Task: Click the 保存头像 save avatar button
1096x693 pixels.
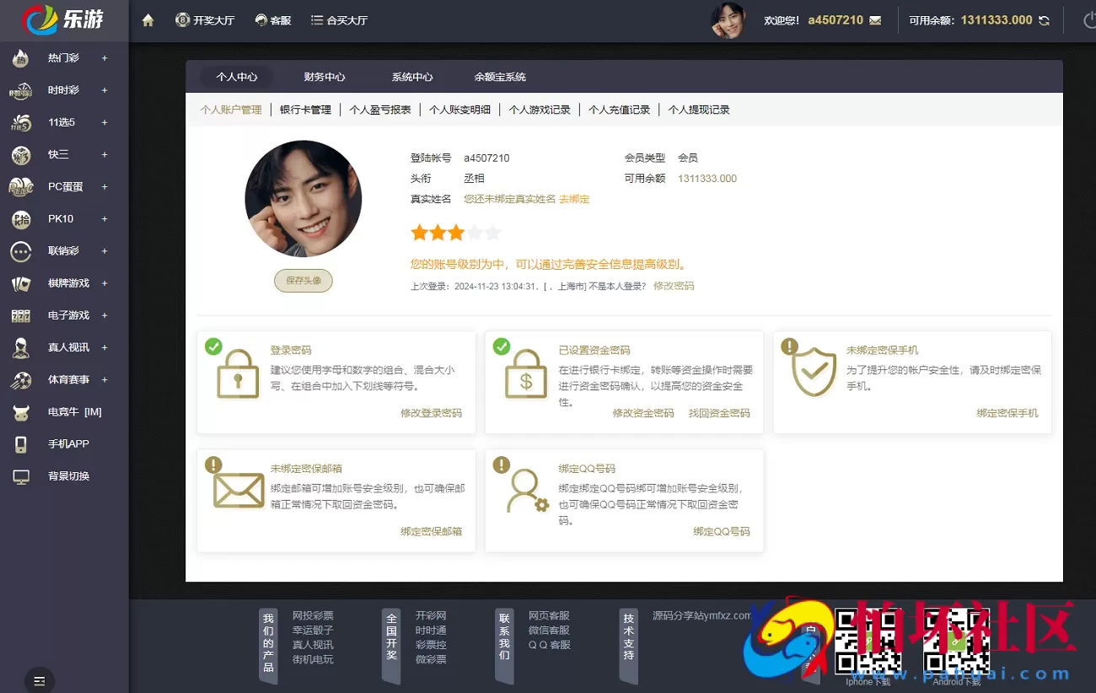Action: (303, 280)
